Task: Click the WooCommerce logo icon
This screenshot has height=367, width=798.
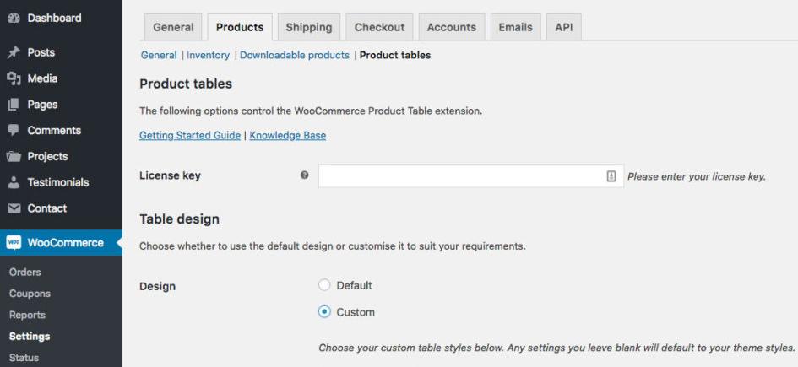Action: pos(14,242)
